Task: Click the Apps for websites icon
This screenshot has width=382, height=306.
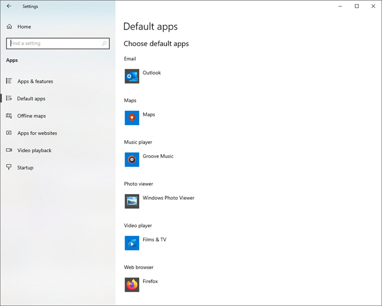Action: [9, 133]
